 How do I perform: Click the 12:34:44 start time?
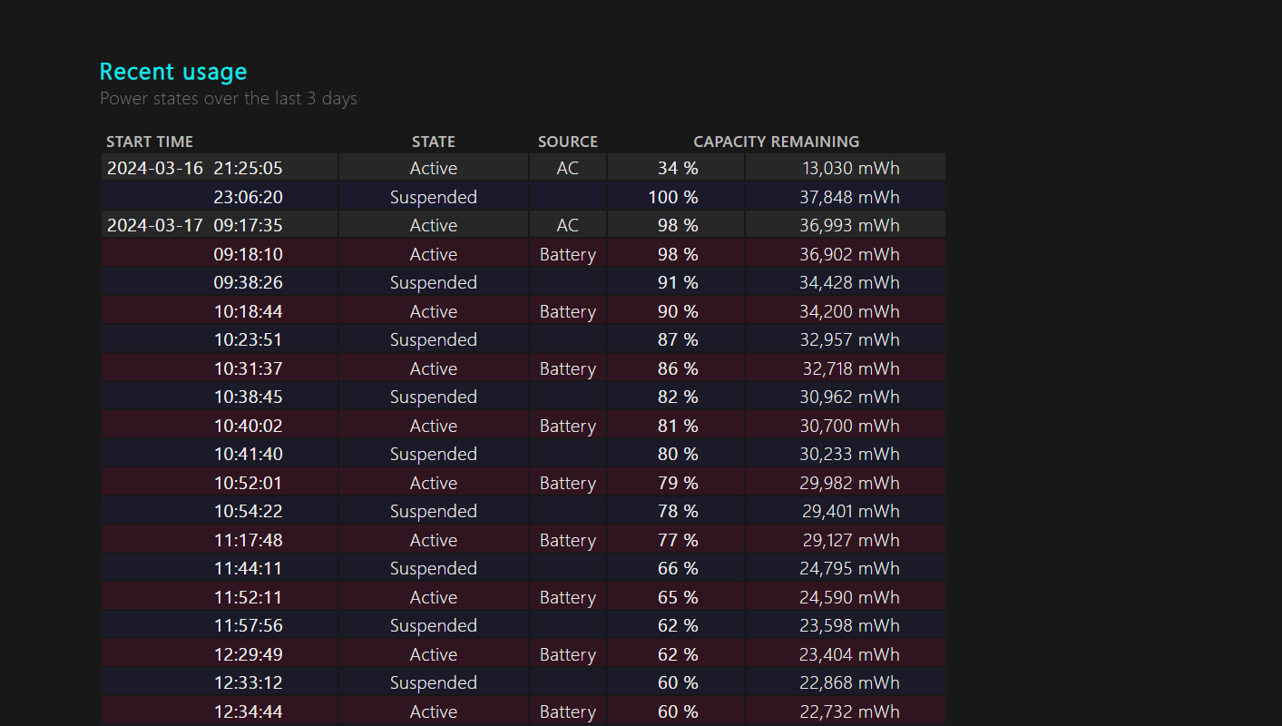249,711
